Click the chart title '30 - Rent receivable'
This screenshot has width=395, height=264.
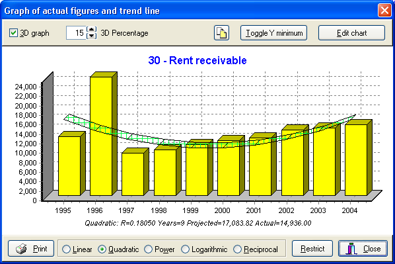pos(197,60)
